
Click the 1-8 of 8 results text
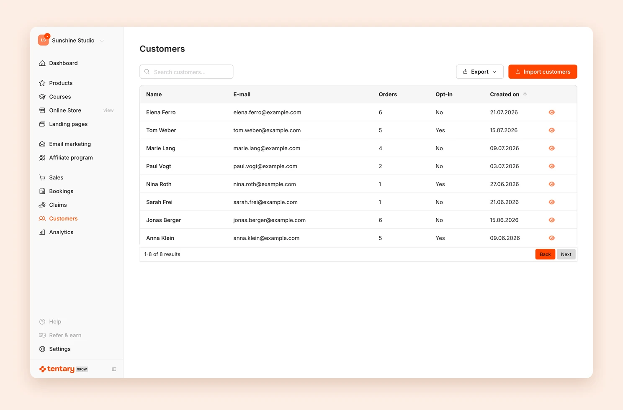tap(162, 254)
